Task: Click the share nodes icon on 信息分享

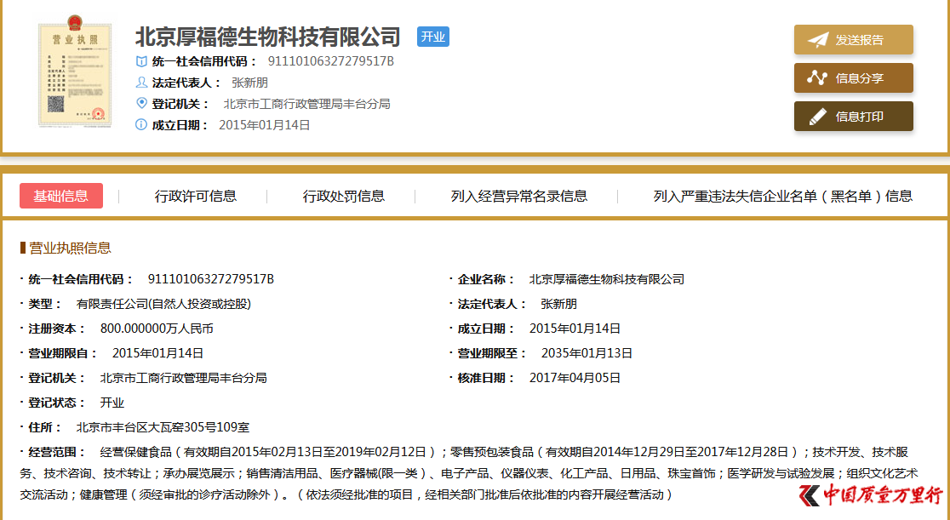Action: [x=817, y=78]
